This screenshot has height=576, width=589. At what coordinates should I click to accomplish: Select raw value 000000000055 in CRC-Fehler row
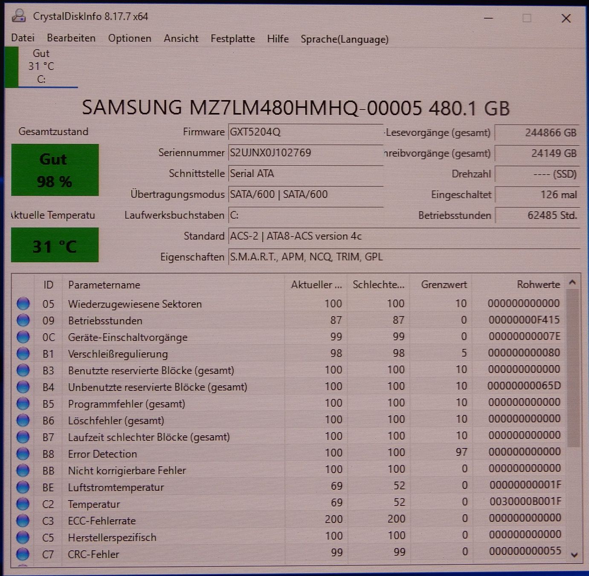[x=525, y=551]
